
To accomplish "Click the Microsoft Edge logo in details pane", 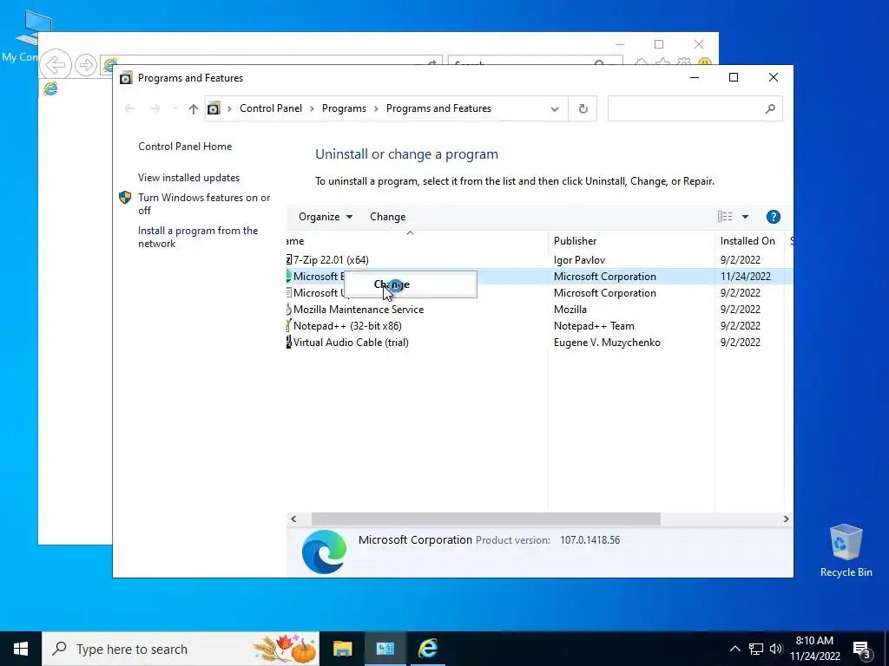I will [x=324, y=552].
